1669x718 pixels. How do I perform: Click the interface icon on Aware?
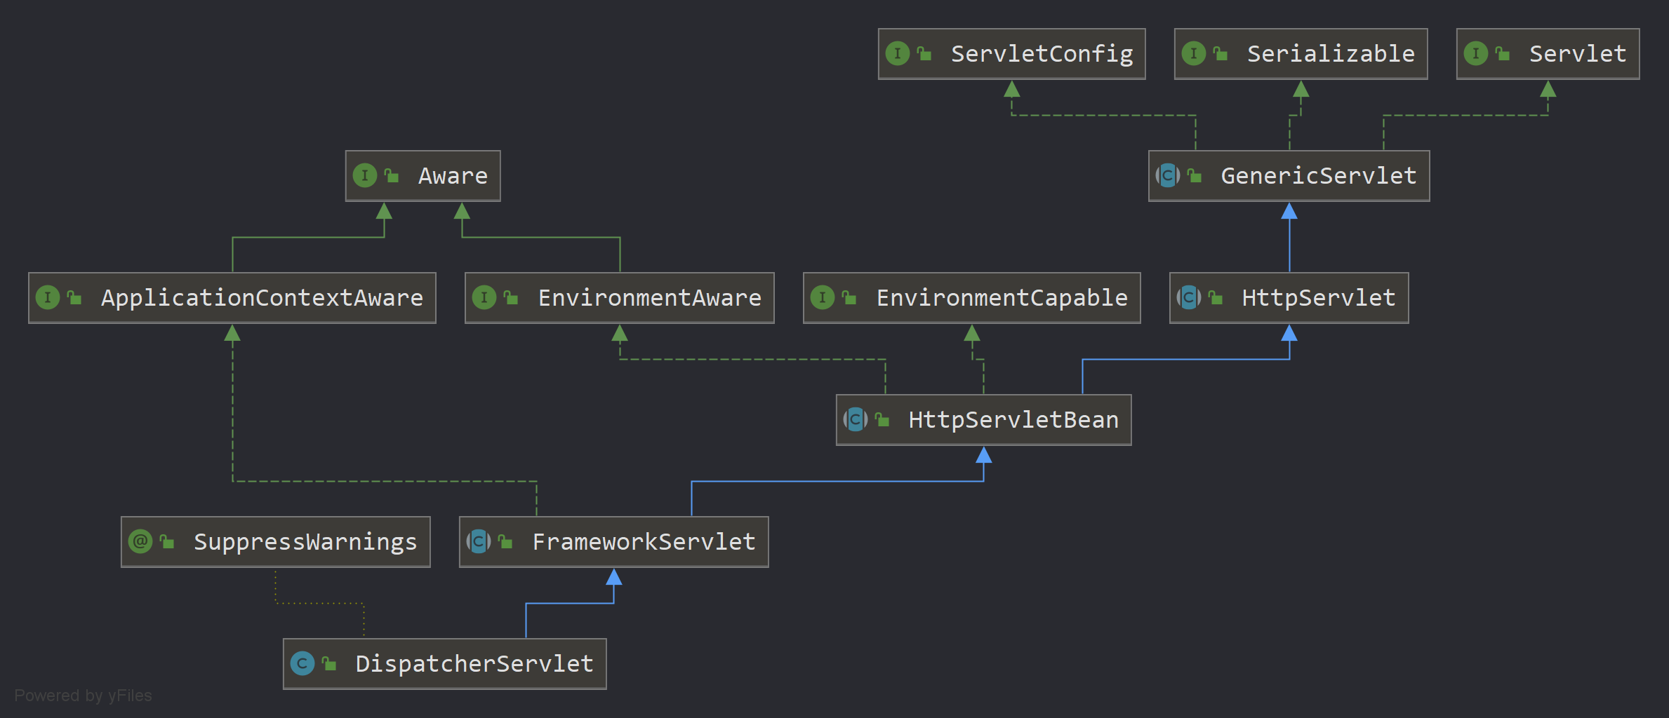click(x=365, y=175)
